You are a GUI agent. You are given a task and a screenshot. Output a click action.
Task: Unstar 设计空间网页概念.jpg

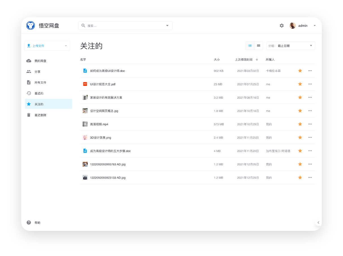click(300, 111)
